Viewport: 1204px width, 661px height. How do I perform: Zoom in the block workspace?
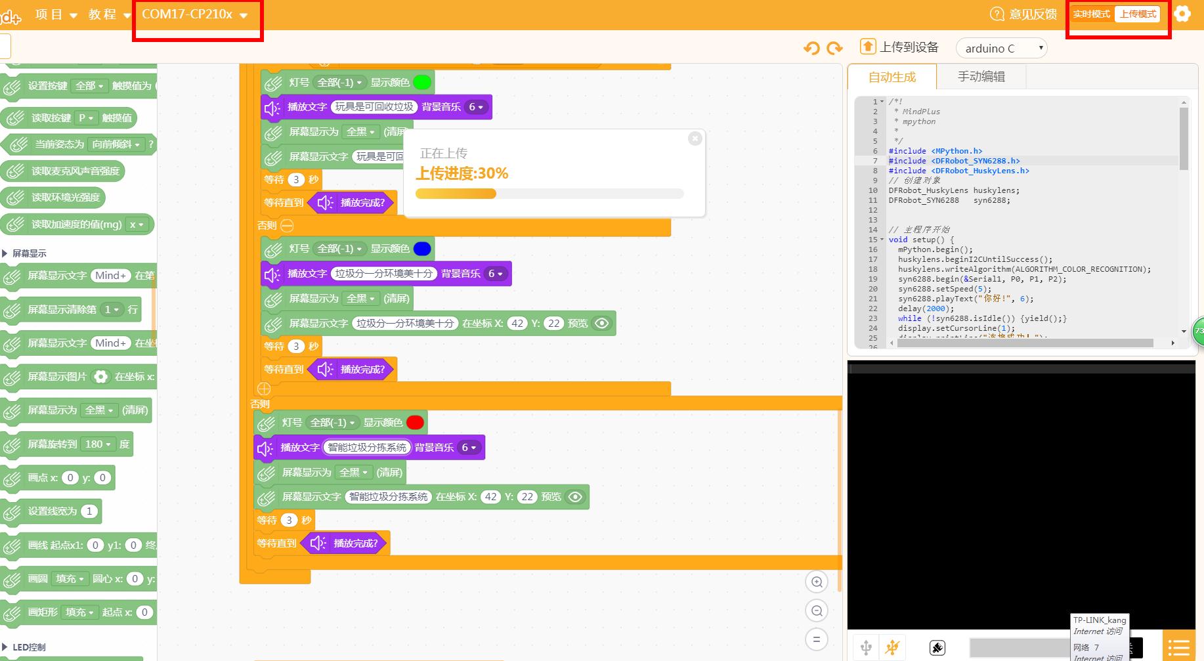click(817, 582)
